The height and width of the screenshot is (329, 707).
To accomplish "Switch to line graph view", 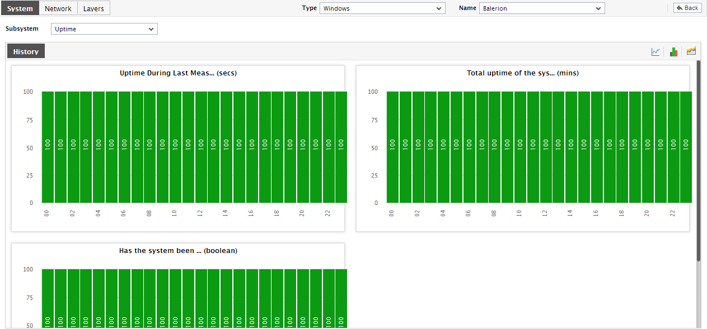I will point(656,51).
